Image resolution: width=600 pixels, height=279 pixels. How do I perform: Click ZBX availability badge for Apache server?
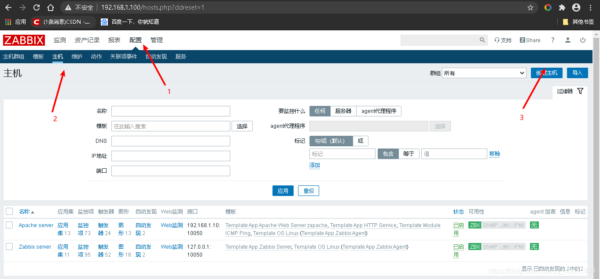click(x=475, y=225)
